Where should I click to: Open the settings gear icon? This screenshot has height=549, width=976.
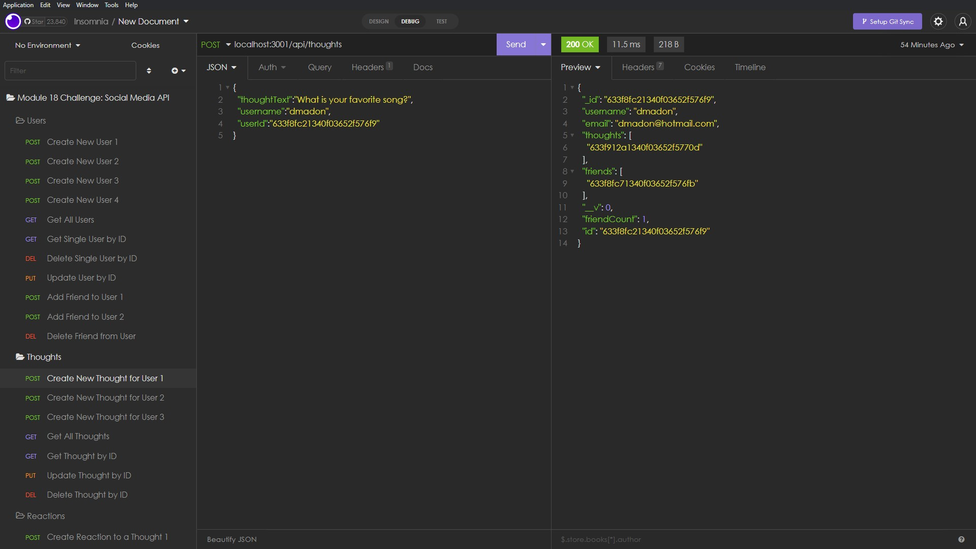click(x=937, y=21)
